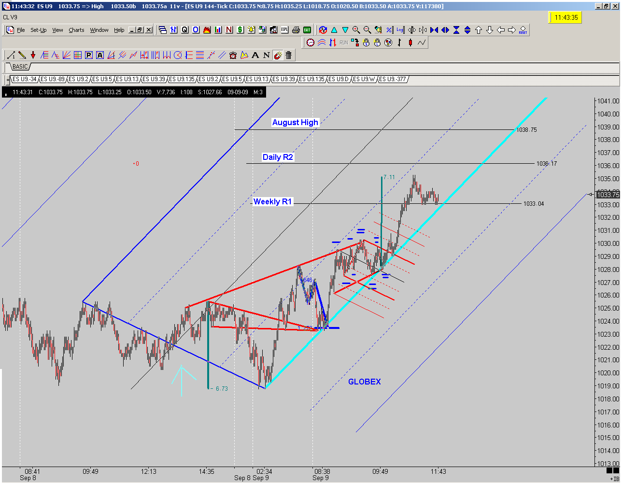Click the fire icon in toolbar

(207, 30)
